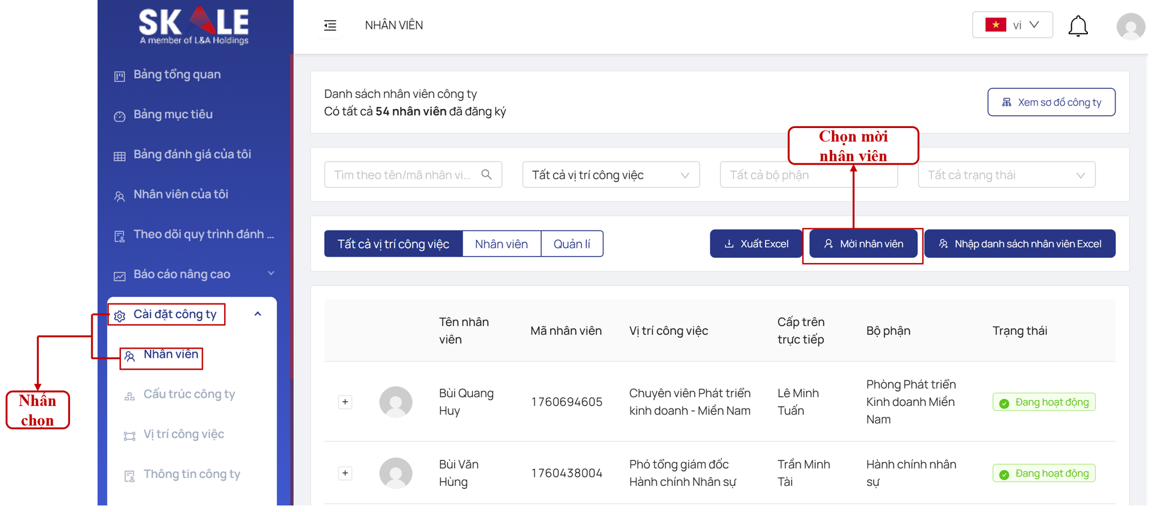
Task: Open the Tất cả vị trí công việc dropdown
Action: coord(610,175)
